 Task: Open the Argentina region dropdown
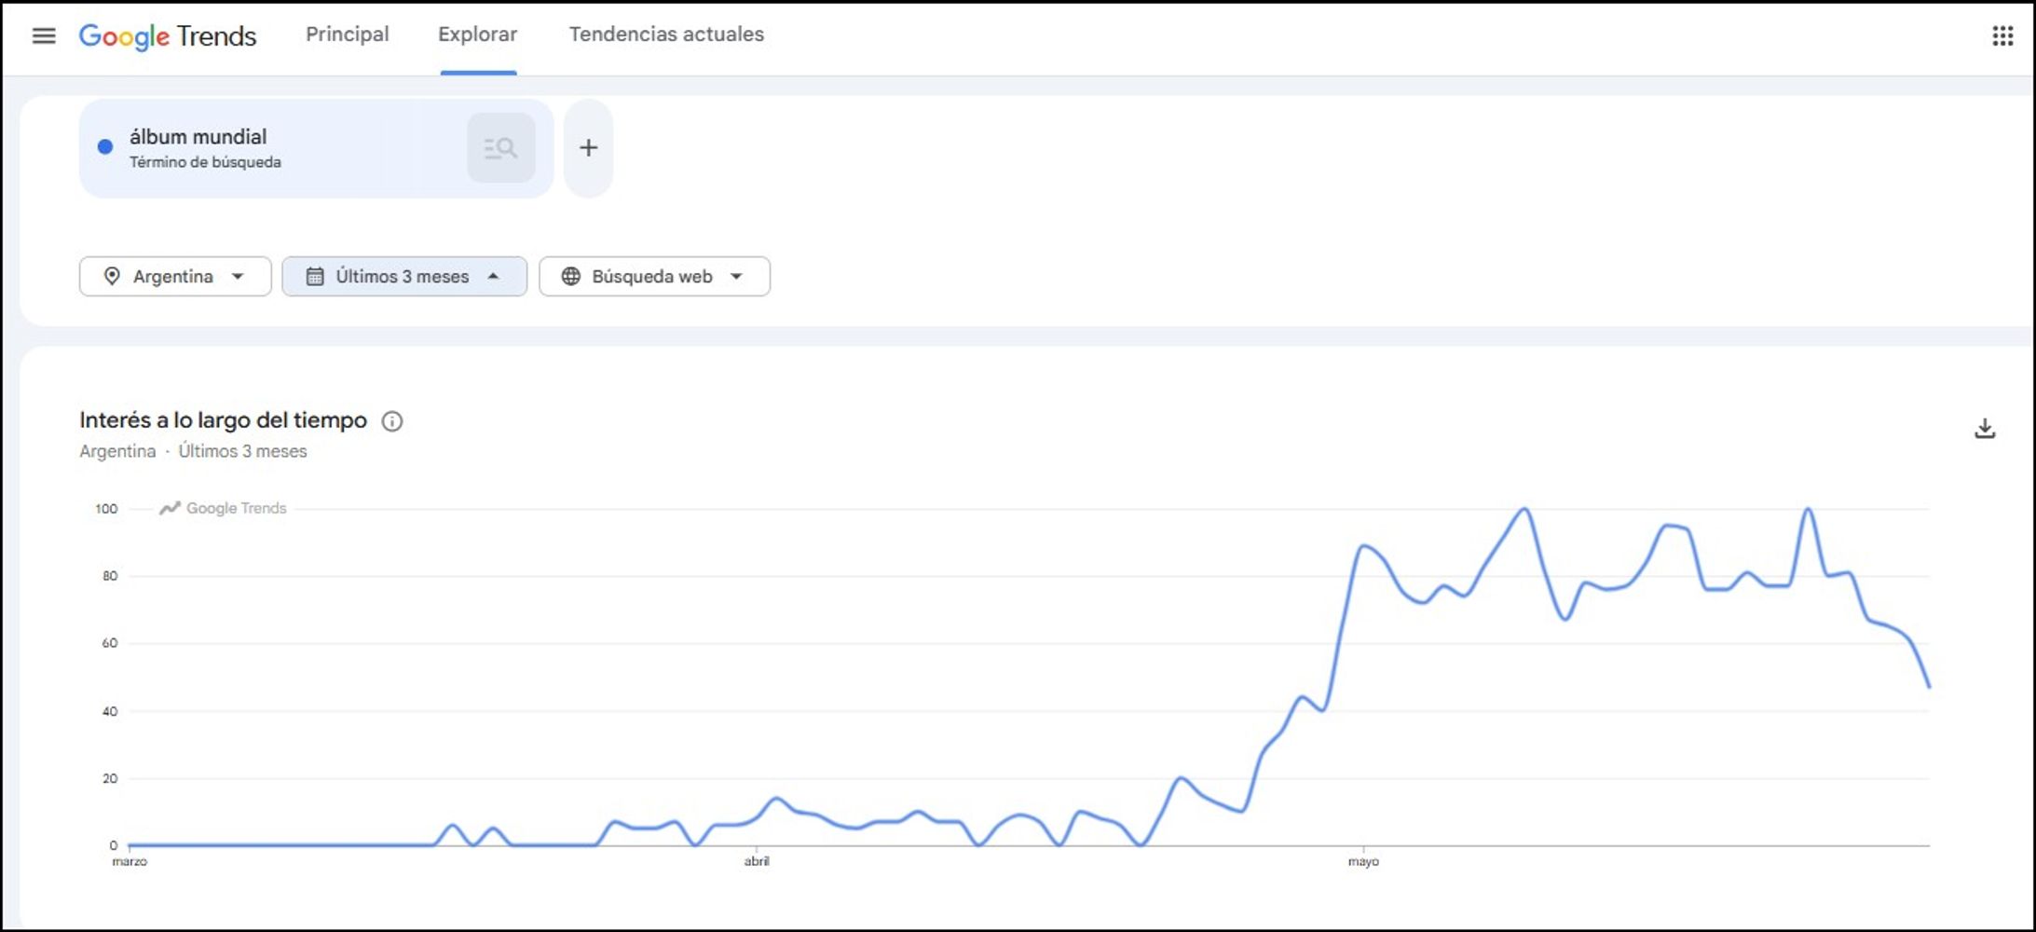tap(175, 277)
